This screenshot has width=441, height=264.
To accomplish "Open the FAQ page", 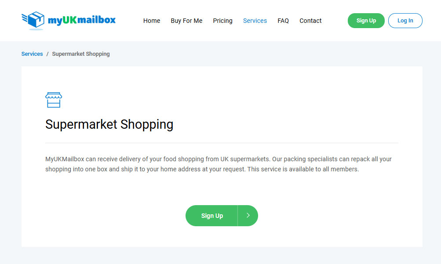I will [x=283, y=21].
